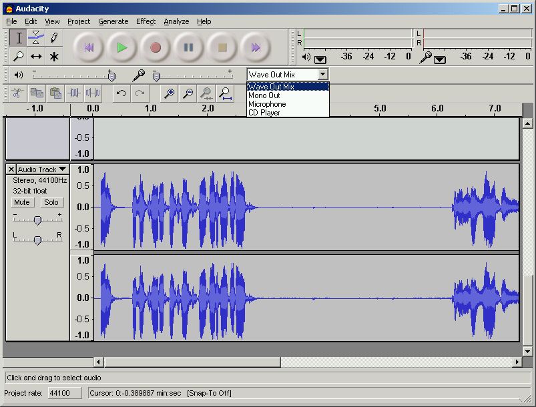This screenshot has height=407, width=536.
Task: Click the Zoom In magnifier
Action: click(169, 93)
